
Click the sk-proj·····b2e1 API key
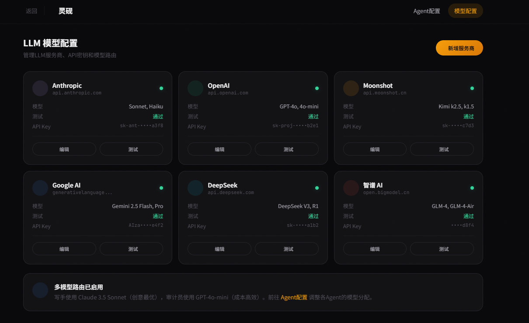pos(296,126)
